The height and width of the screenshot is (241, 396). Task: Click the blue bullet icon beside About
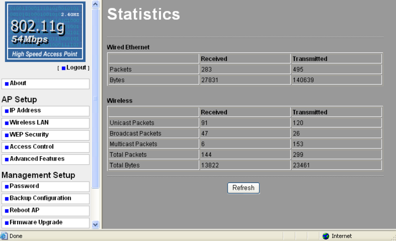pos(7,84)
